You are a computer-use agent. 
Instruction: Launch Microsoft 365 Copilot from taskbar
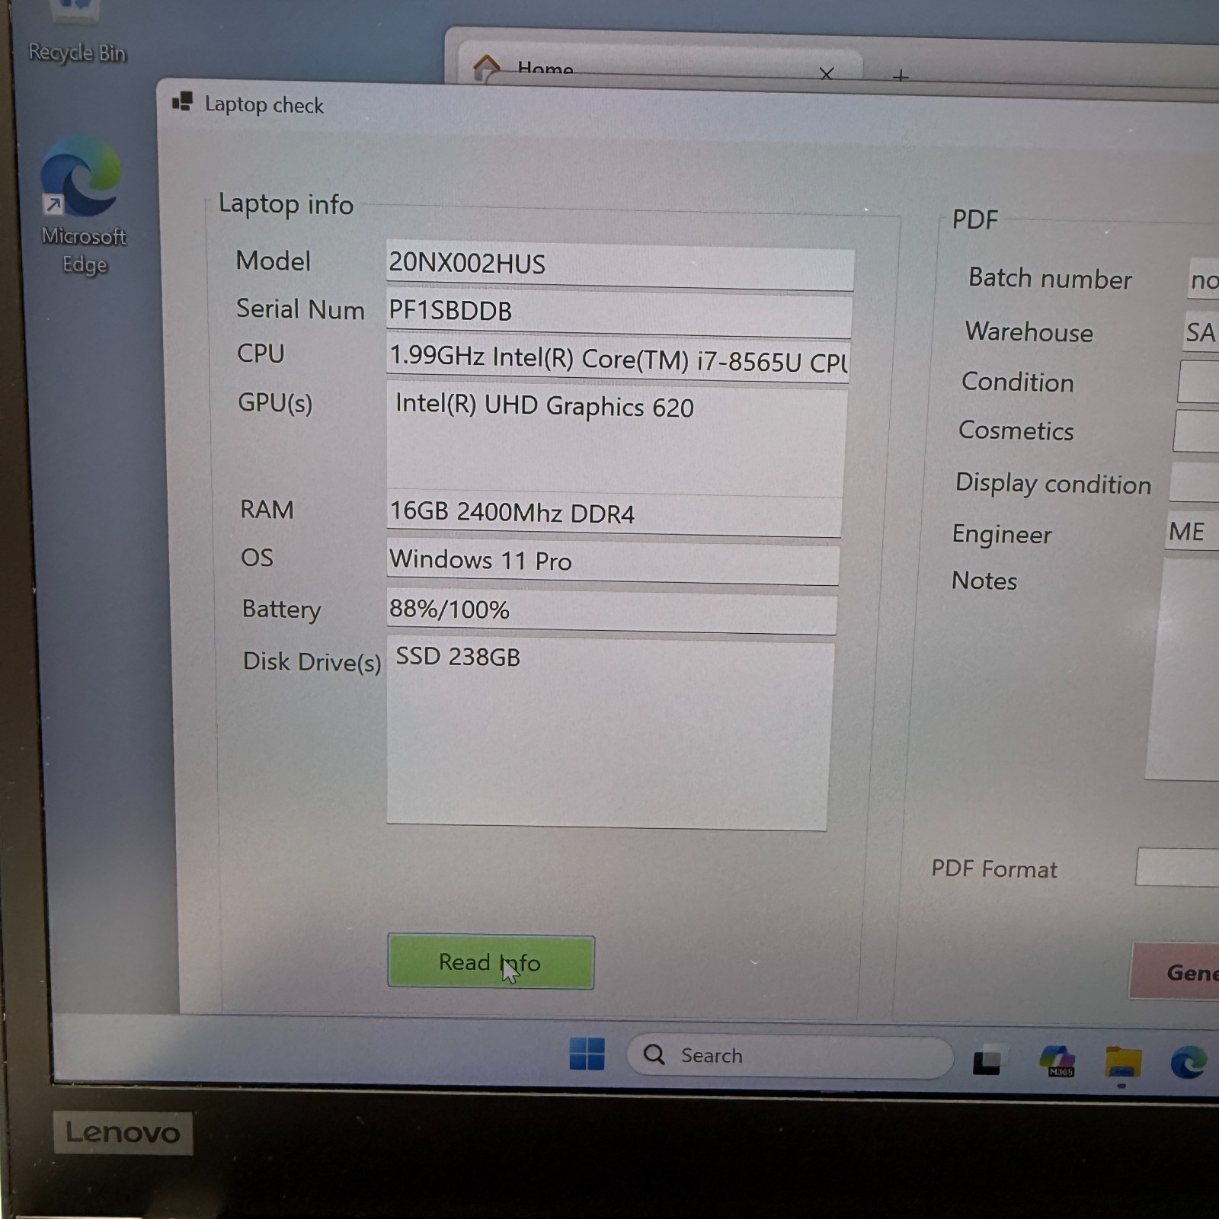click(x=1057, y=1060)
